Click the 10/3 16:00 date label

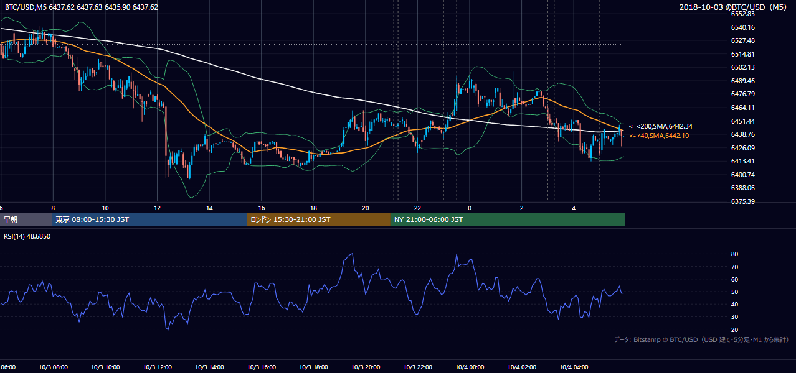262,367
